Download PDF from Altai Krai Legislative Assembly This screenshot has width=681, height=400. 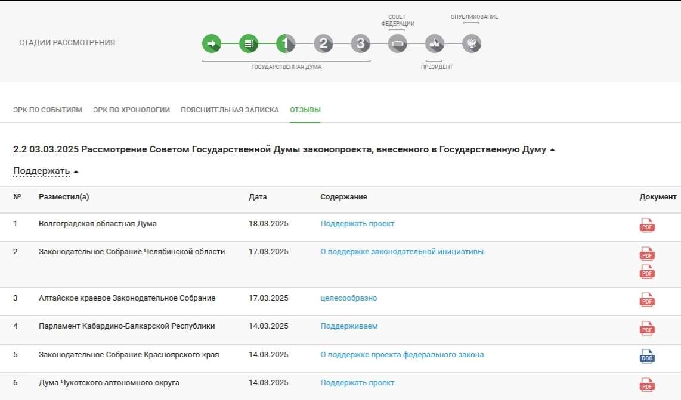647,300
